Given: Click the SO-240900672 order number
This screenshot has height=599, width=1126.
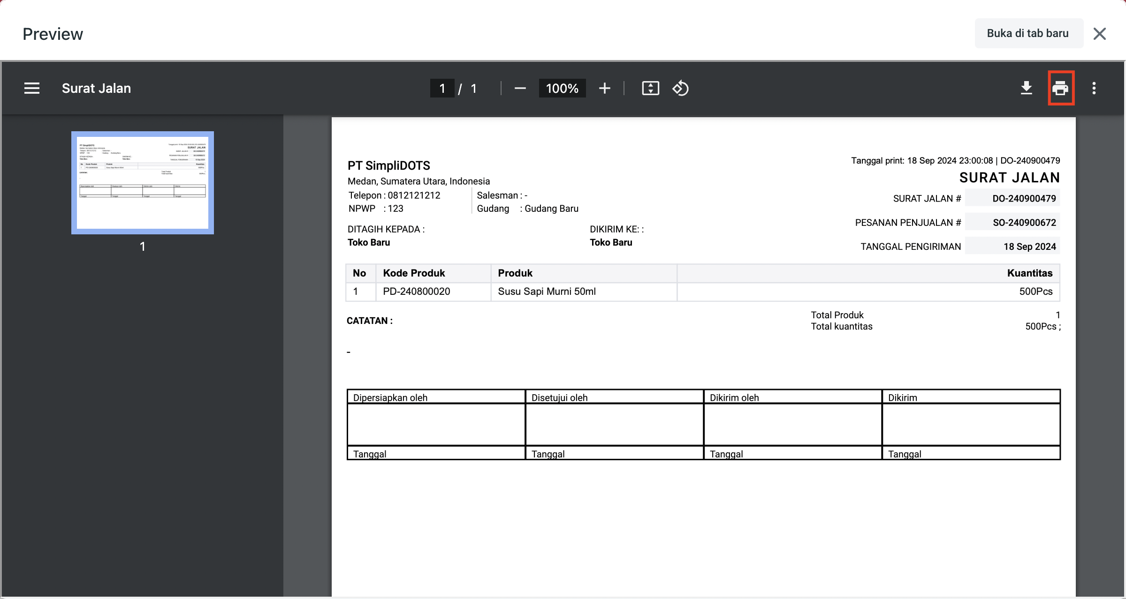Looking at the screenshot, I should tap(1024, 223).
